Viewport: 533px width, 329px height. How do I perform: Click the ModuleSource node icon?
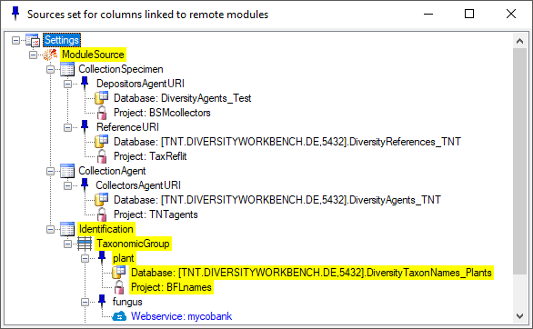(50, 55)
